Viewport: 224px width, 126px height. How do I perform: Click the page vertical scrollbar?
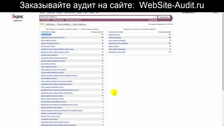click(223, 51)
